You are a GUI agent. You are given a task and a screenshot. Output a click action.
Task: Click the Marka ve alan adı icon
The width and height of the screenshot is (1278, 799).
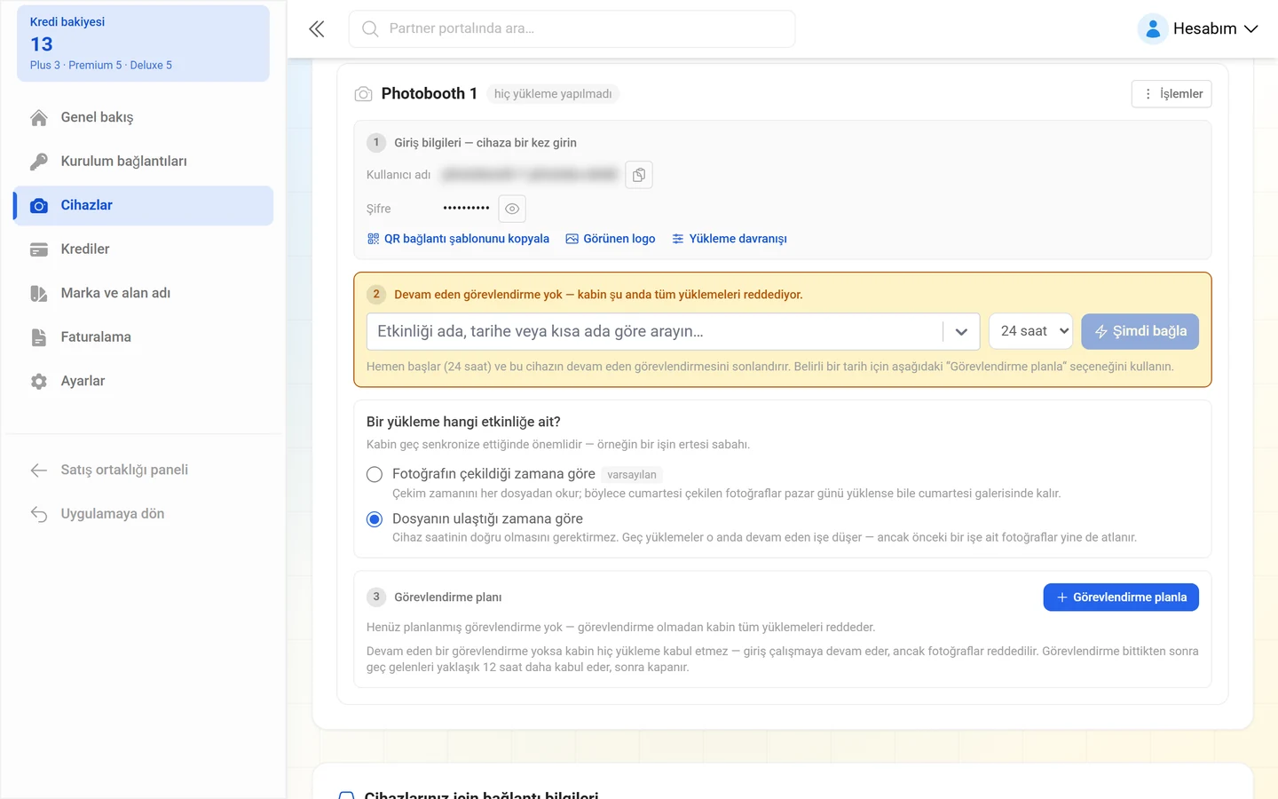point(39,294)
